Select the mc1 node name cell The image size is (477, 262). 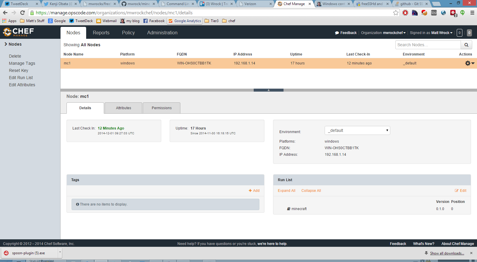pyautogui.click(x=67, y=63)
